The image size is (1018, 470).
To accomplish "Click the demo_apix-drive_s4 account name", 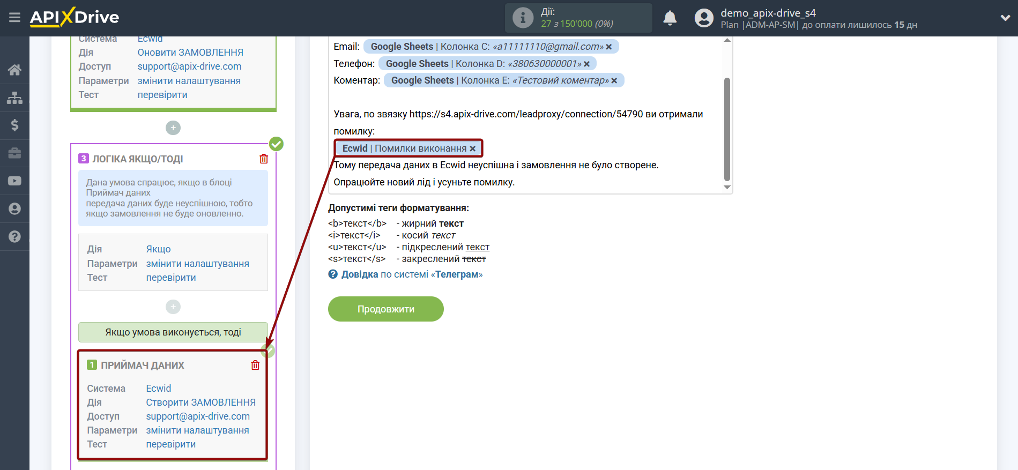I will 768,13.
